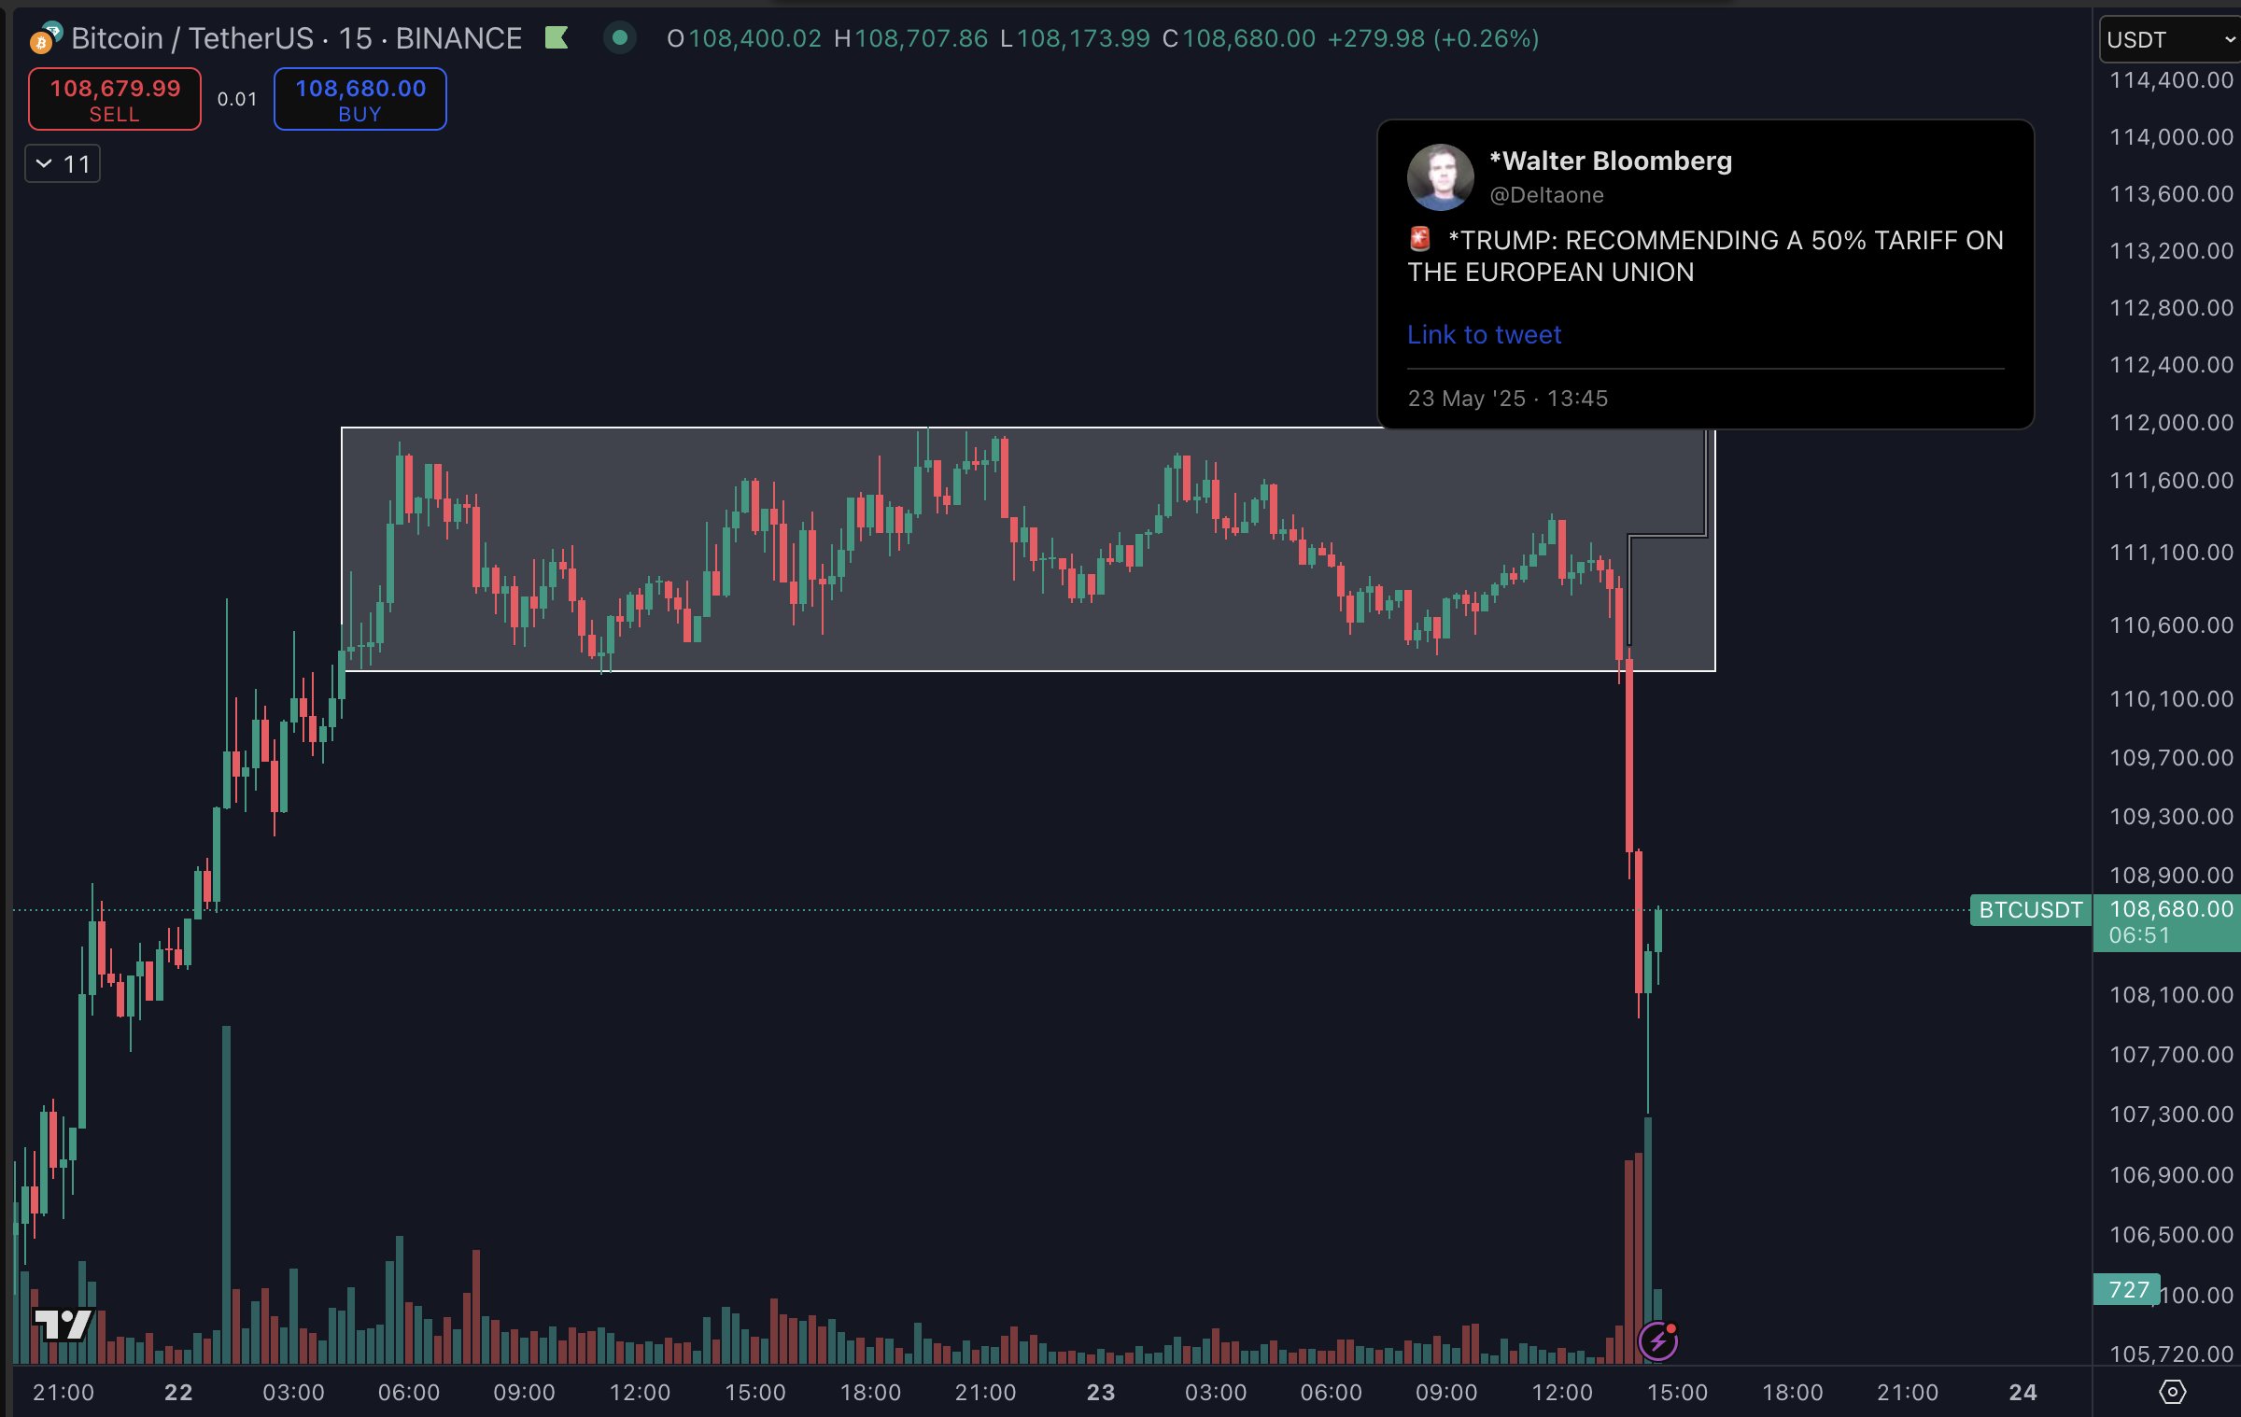This screenshot has height=1417, width=2241.
Task: Click the 0.01 spread value
Action: click(237, 99)
